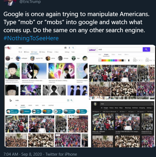The image size is (156, 157).
Task: Expand the DuckDuckGo All Regions dropdown
Action: coord(97,112)
